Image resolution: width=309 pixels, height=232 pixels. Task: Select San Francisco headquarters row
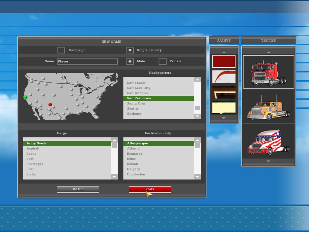click(x=159, y=98)
